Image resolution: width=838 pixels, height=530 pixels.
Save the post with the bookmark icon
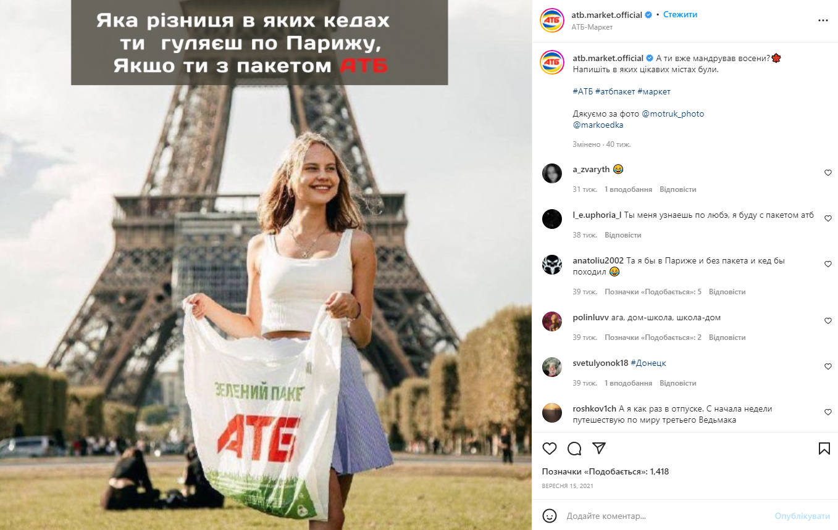(x=824, y=449)
